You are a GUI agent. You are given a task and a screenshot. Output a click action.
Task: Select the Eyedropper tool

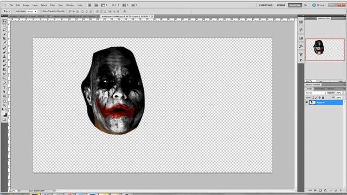[x=4, y=43]
